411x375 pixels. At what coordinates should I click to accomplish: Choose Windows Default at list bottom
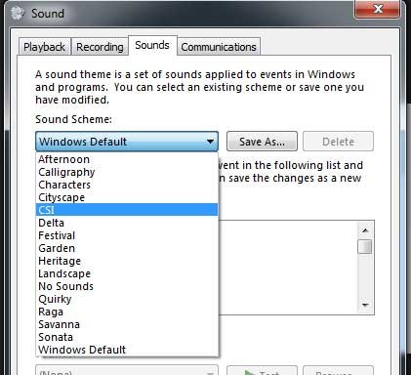pyautogui.click(x=127, y=350)
